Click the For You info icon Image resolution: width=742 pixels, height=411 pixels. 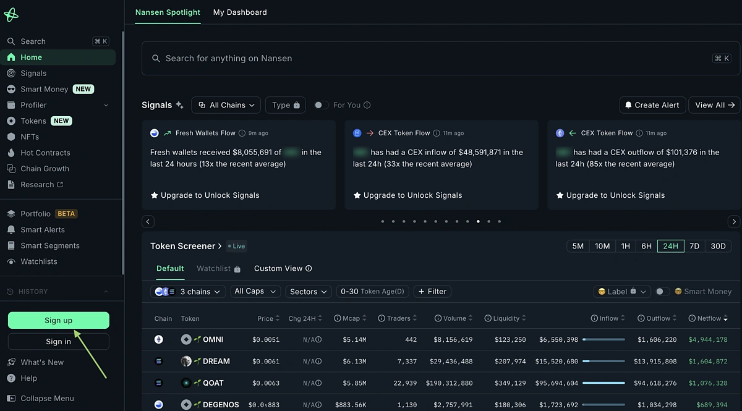367,105
